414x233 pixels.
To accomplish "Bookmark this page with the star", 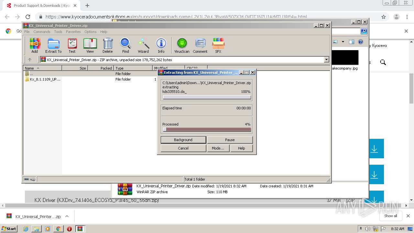I will point(384,17).
